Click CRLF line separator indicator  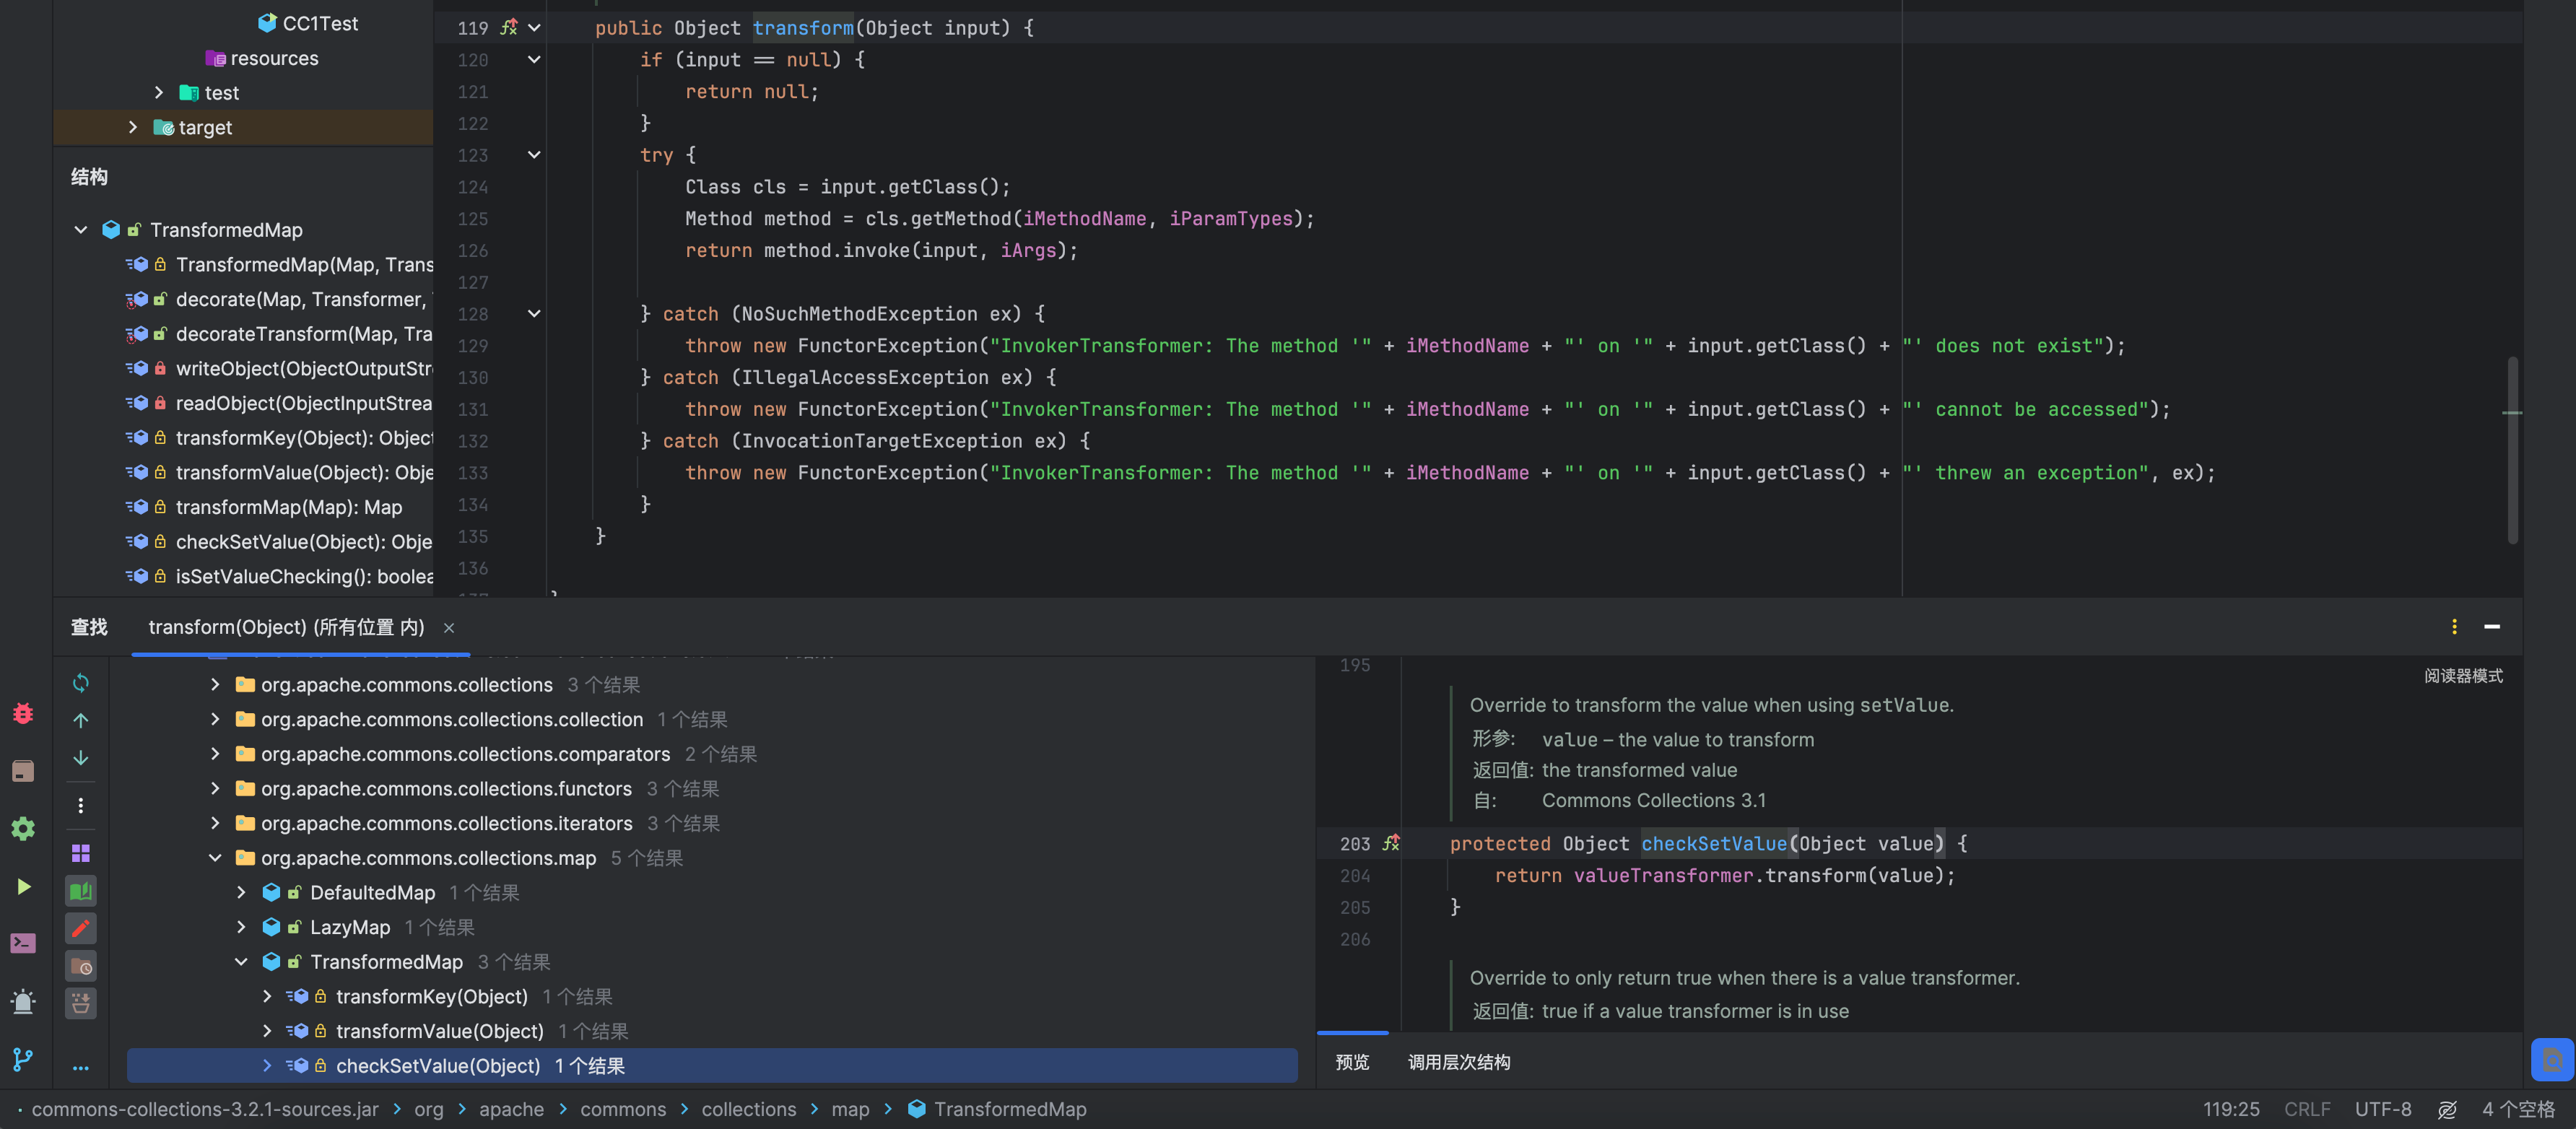click(x=2307, y=1110)
